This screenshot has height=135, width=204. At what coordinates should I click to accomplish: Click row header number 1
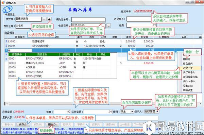6,41
